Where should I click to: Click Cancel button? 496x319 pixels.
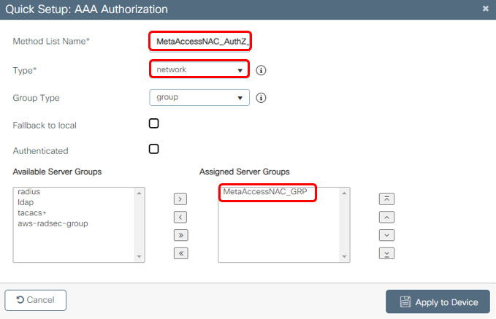[x=35, y=300]
